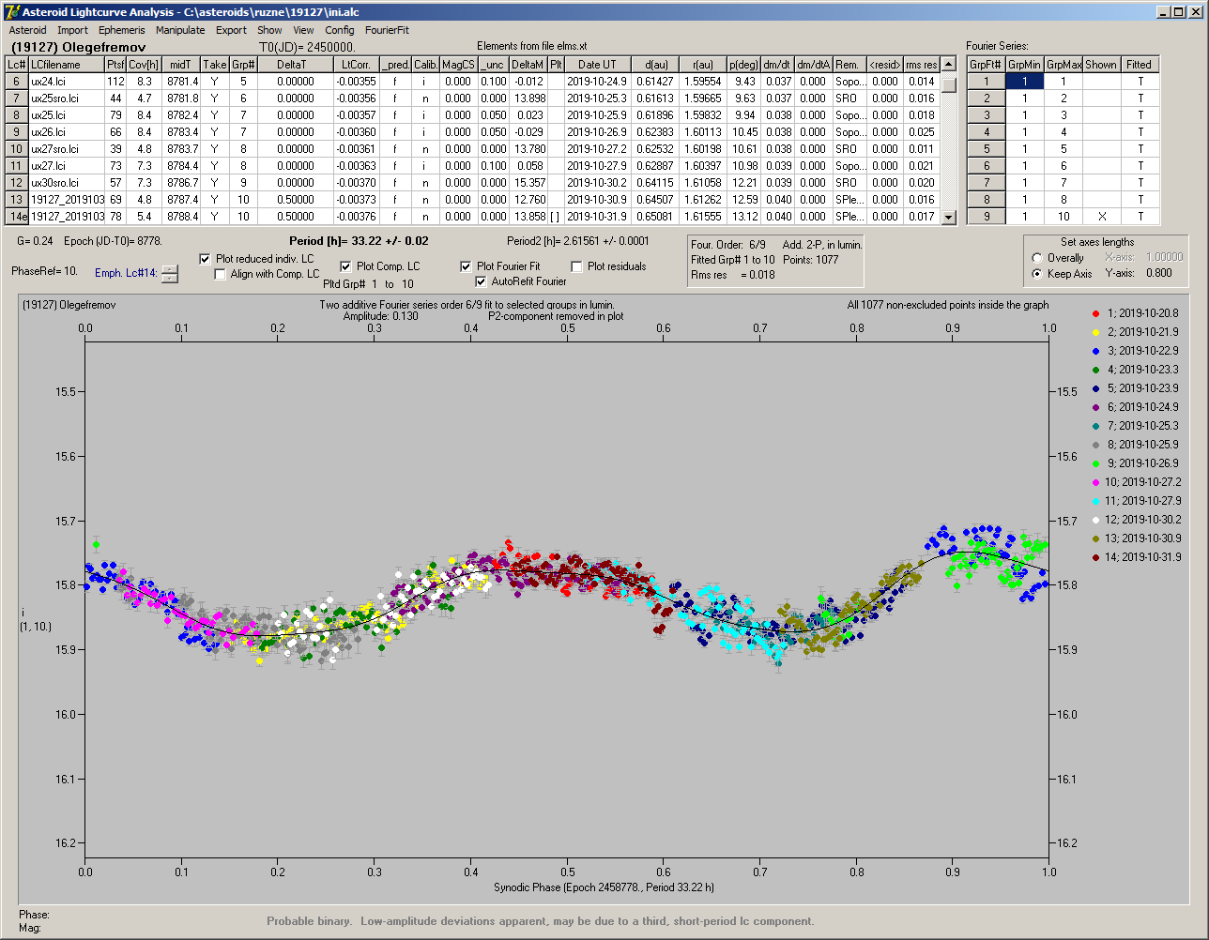Toggle Plot Comp. LC checkbox
Screen dimensions: 1209x940
(x=345, y=266)
